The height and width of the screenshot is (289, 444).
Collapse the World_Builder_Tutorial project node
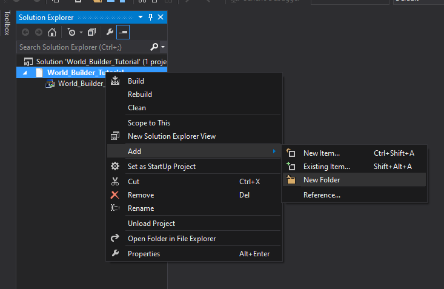click(x=25, y=73)
